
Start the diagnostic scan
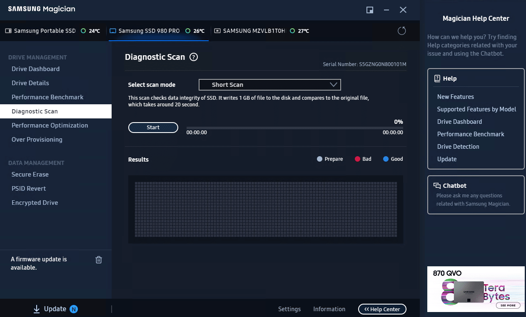[153, 128]
